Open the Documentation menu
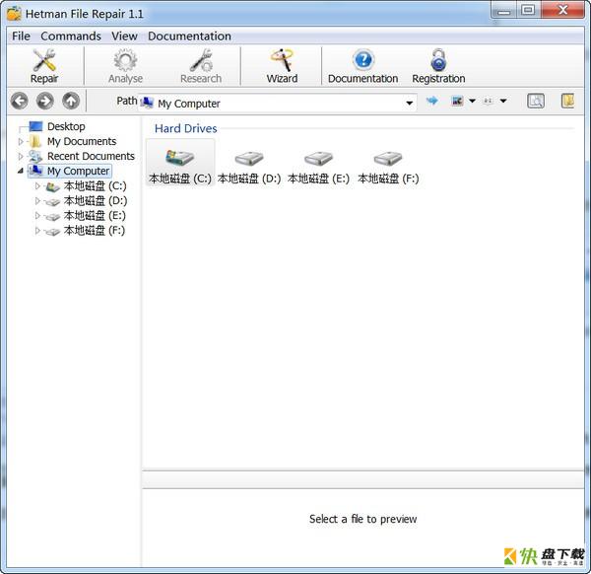This screenshot has height=574, width=591. click(x=189, y=36)
